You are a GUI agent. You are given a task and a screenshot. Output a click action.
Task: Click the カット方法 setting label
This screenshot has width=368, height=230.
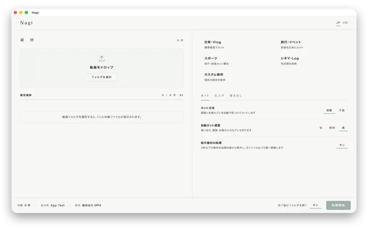point(207,108)
